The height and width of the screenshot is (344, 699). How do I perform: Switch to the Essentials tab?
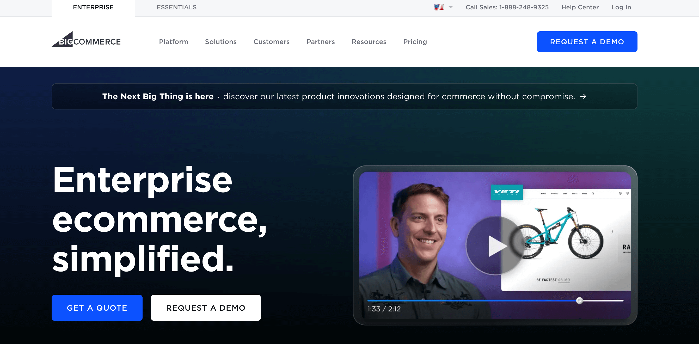click(x=177, y=8)
